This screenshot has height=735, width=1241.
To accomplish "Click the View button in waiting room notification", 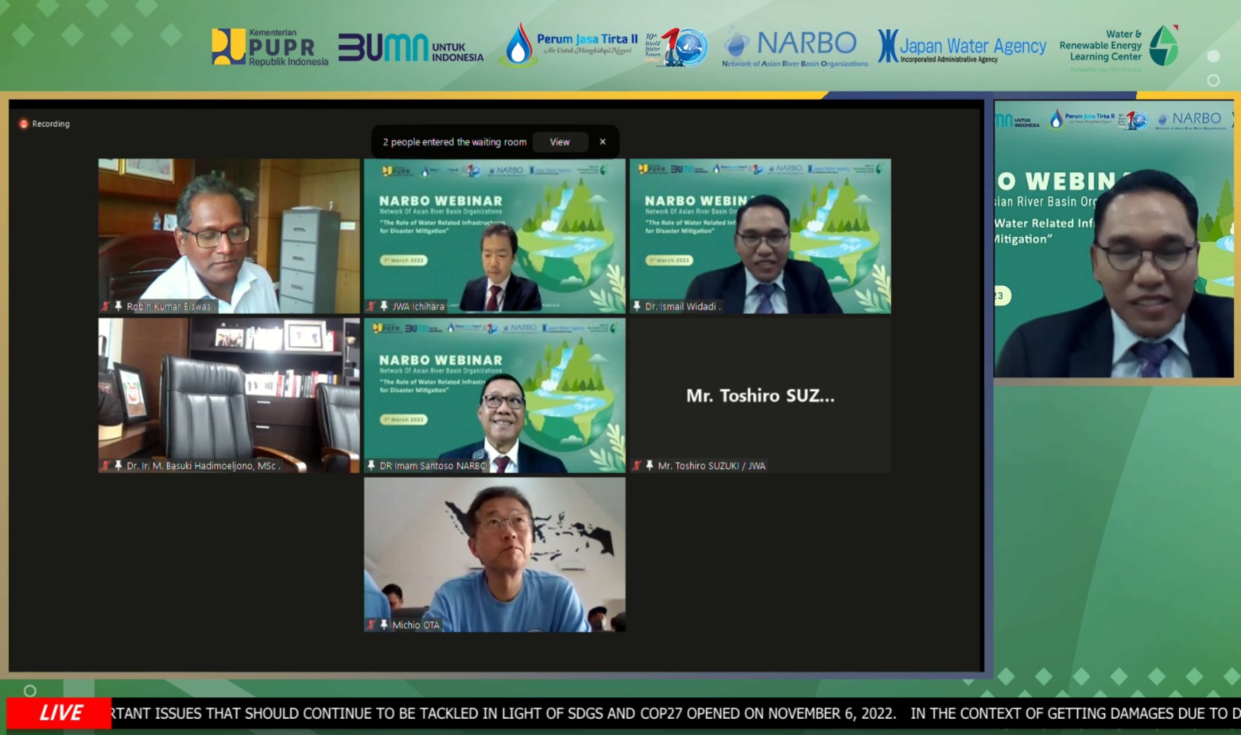I will [559, 142].
